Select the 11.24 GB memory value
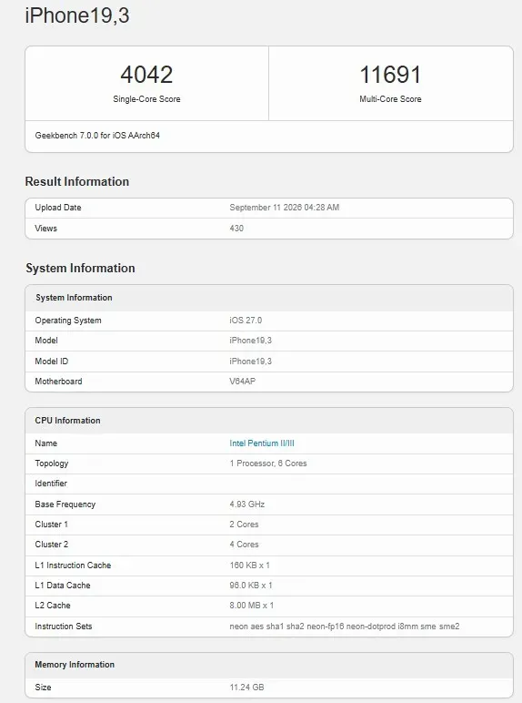The width and height of the screenshot is (522, 703). click(x=246, y=688)
